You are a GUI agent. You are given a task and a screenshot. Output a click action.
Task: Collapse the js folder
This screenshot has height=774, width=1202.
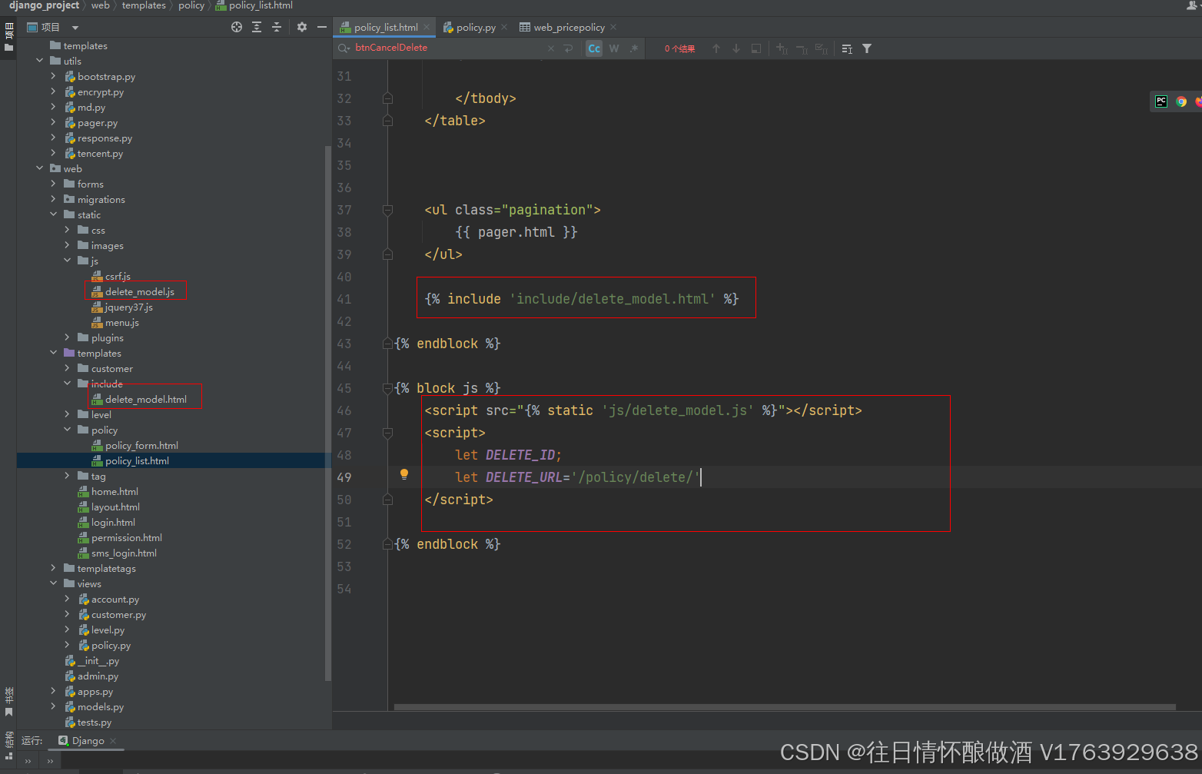(x=67, y=261)
